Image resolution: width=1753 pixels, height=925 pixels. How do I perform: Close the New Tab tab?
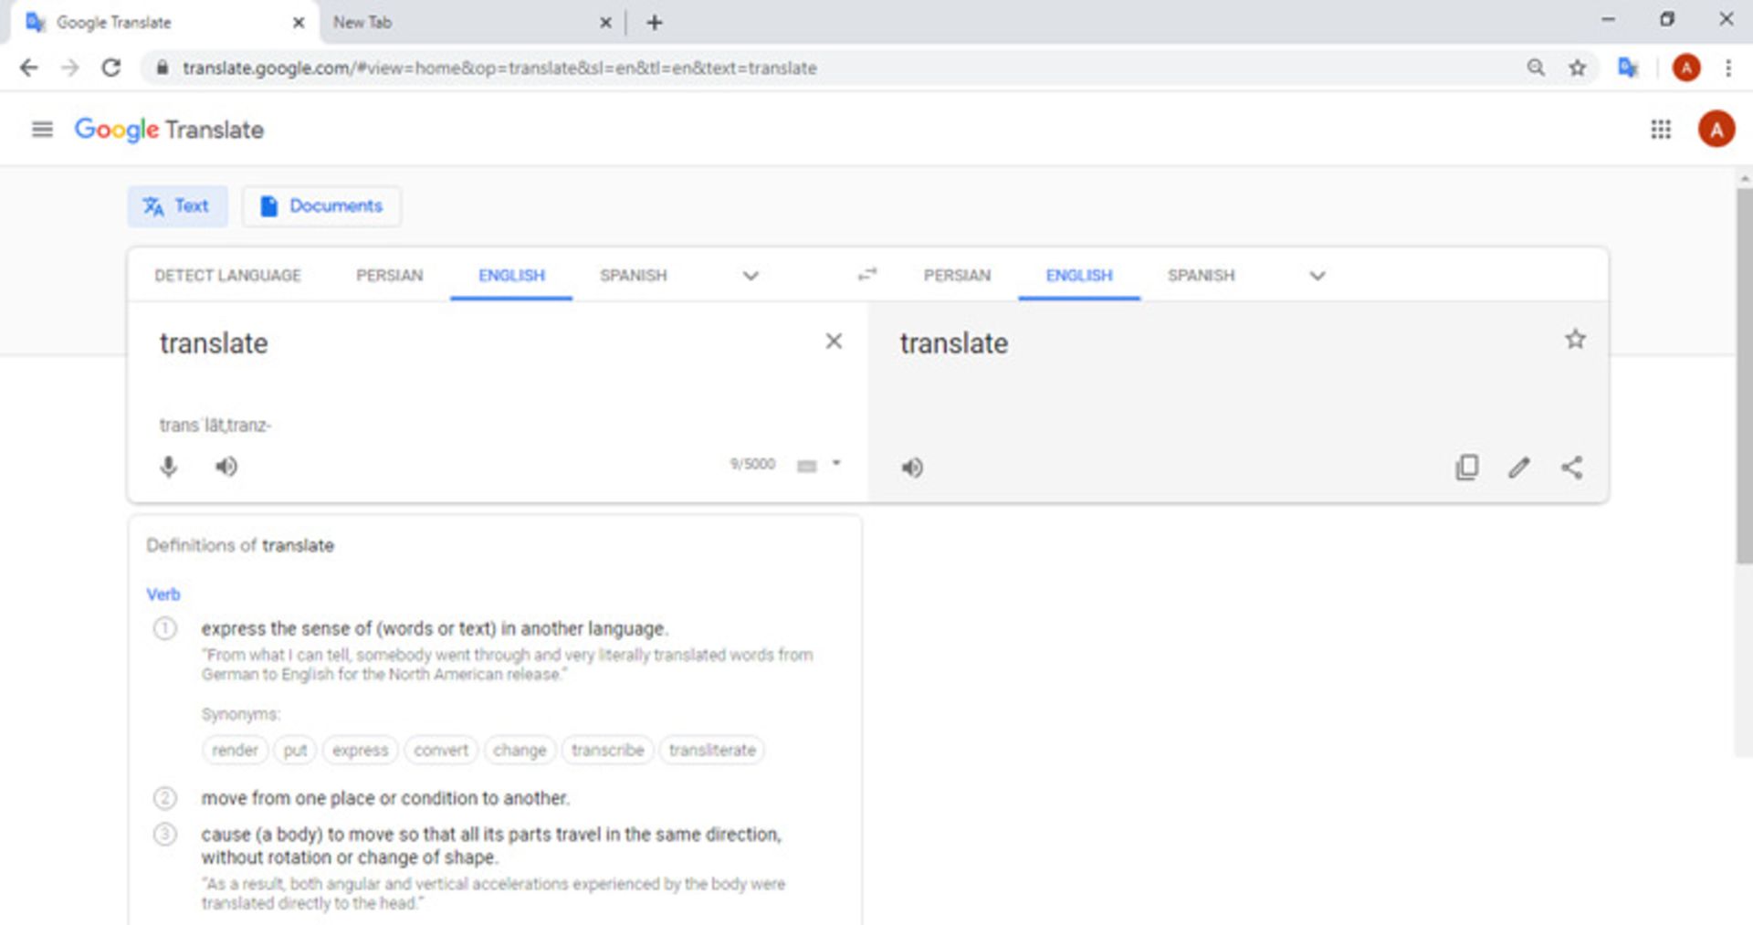(x=605, y=23)
